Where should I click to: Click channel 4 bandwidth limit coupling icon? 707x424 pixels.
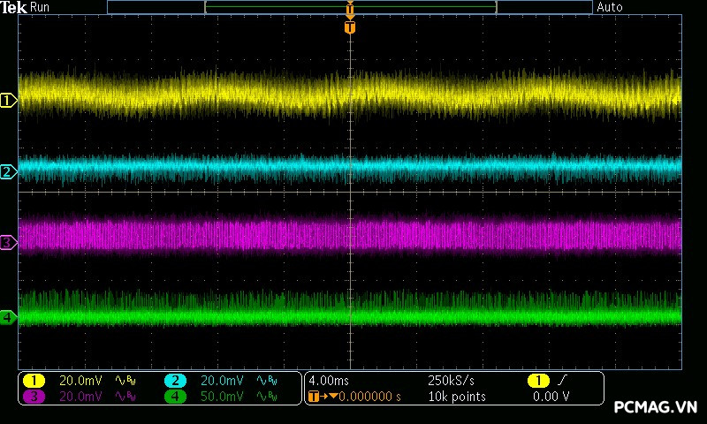(x=266, y=397)
